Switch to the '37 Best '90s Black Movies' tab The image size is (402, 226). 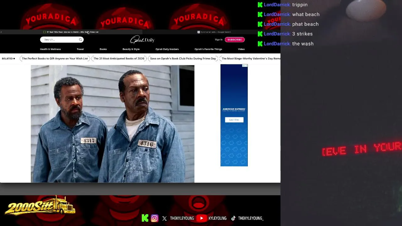click(x=71, y=32)
